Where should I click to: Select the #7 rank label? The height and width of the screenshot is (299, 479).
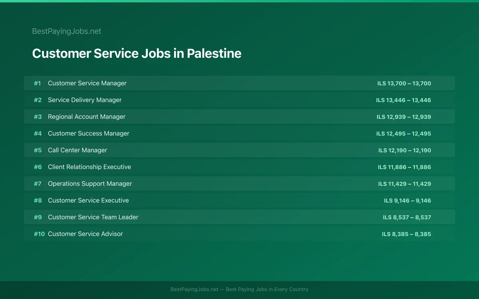click(38, 184)
